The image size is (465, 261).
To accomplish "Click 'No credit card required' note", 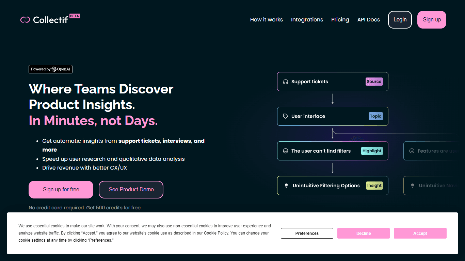I will point(85,208).
